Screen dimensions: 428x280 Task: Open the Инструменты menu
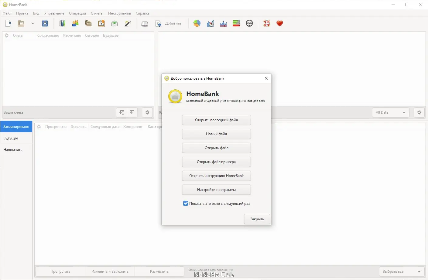tap(120, 13)
